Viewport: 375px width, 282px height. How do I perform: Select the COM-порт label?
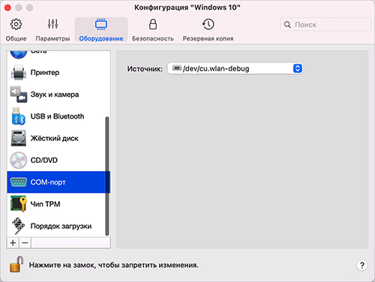click(x=48, y=182)
